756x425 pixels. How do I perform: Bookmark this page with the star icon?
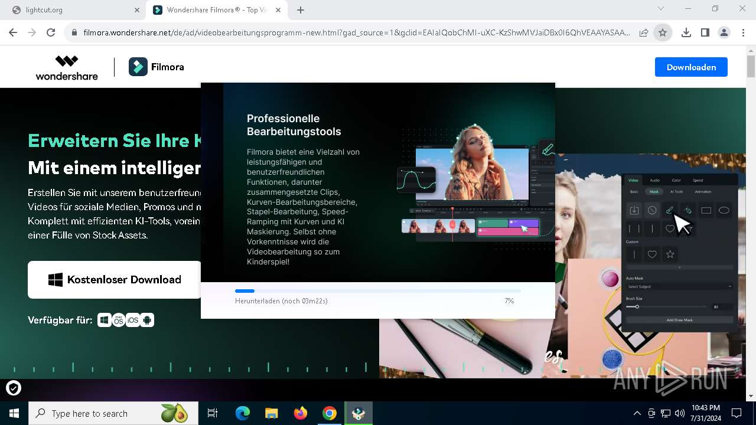click(663, 33)
